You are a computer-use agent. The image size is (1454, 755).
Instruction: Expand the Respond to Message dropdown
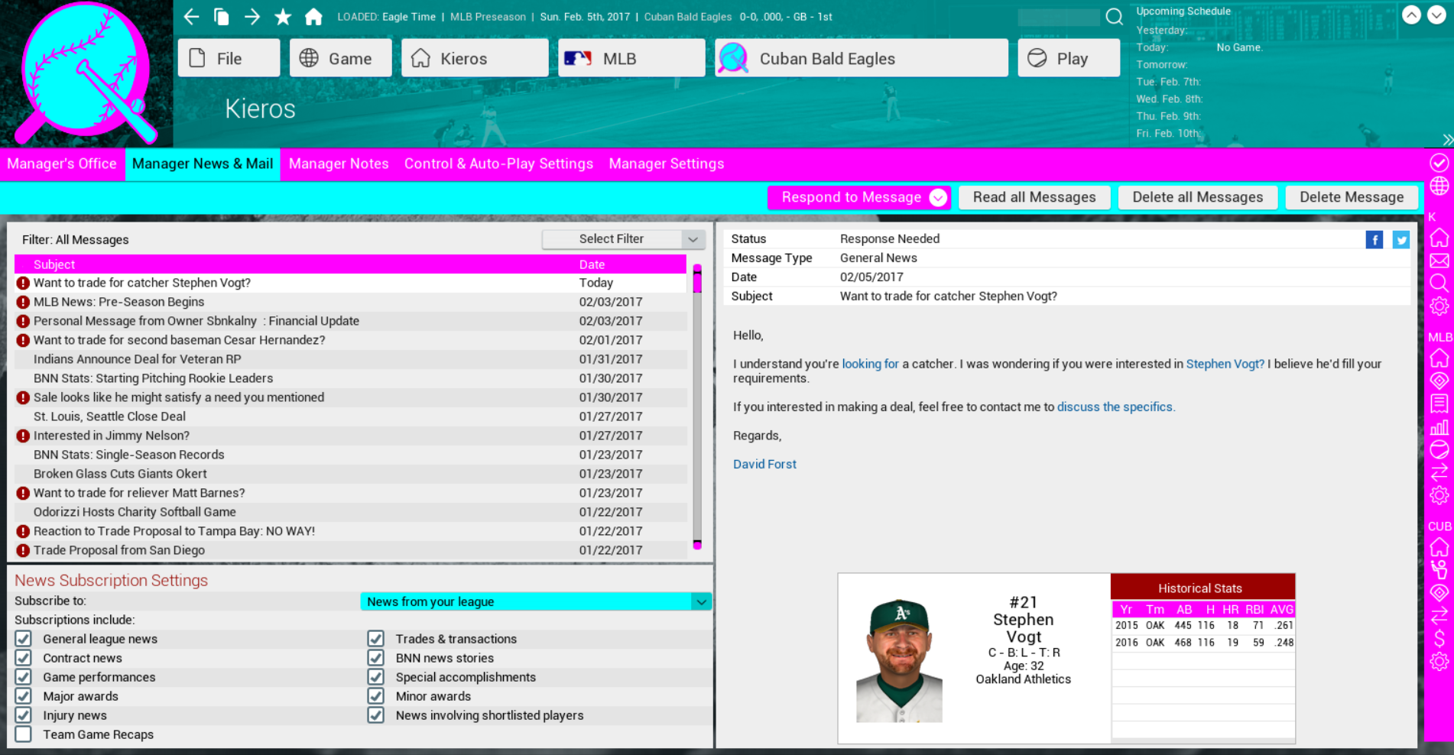point(938,197)
